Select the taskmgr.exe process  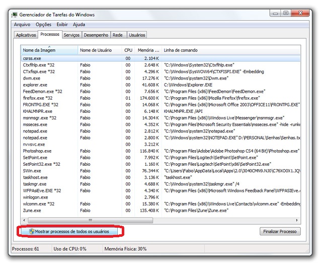coord(160,184)
